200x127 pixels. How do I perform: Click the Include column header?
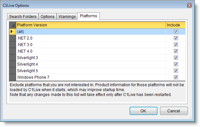[175, 25]
